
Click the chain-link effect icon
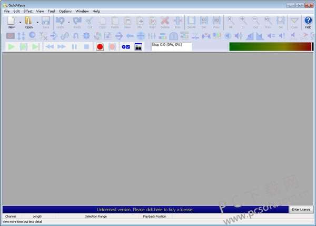[x=65, y=36]
